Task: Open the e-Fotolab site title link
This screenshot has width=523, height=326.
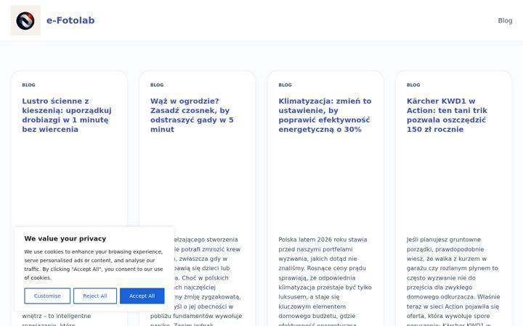Action: [x=70, y=20]
